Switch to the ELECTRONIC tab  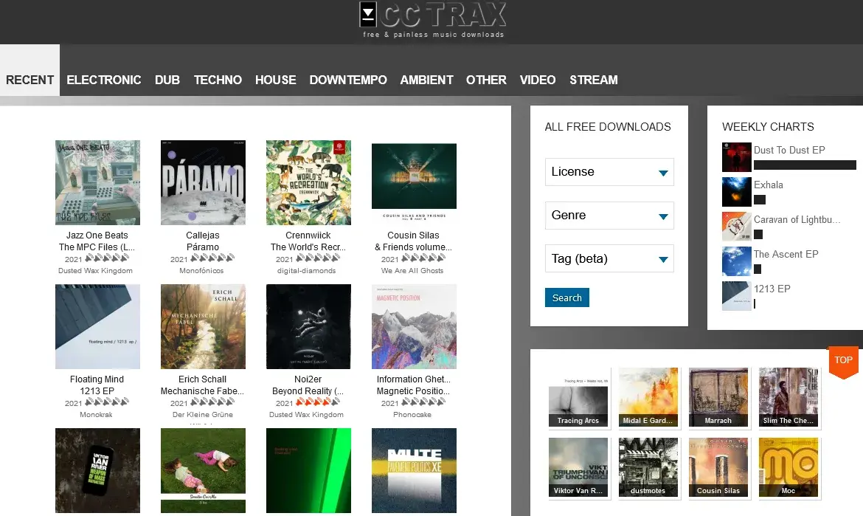(104, 80)
